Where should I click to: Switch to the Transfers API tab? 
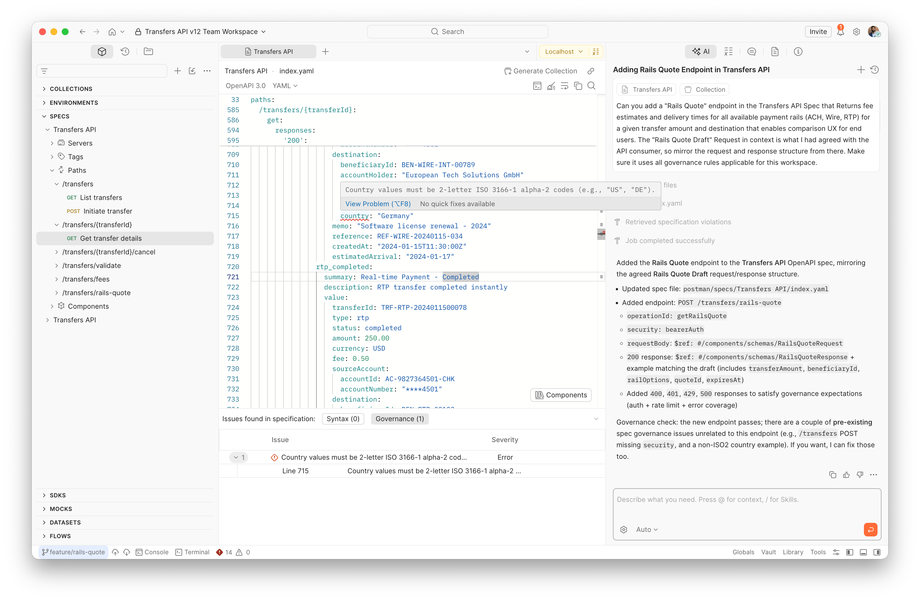(269, 51)
